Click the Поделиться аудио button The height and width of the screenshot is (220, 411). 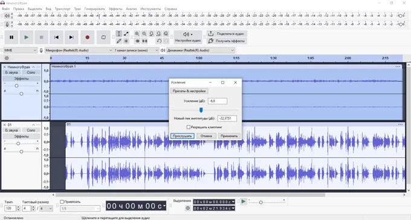point(227,34)
